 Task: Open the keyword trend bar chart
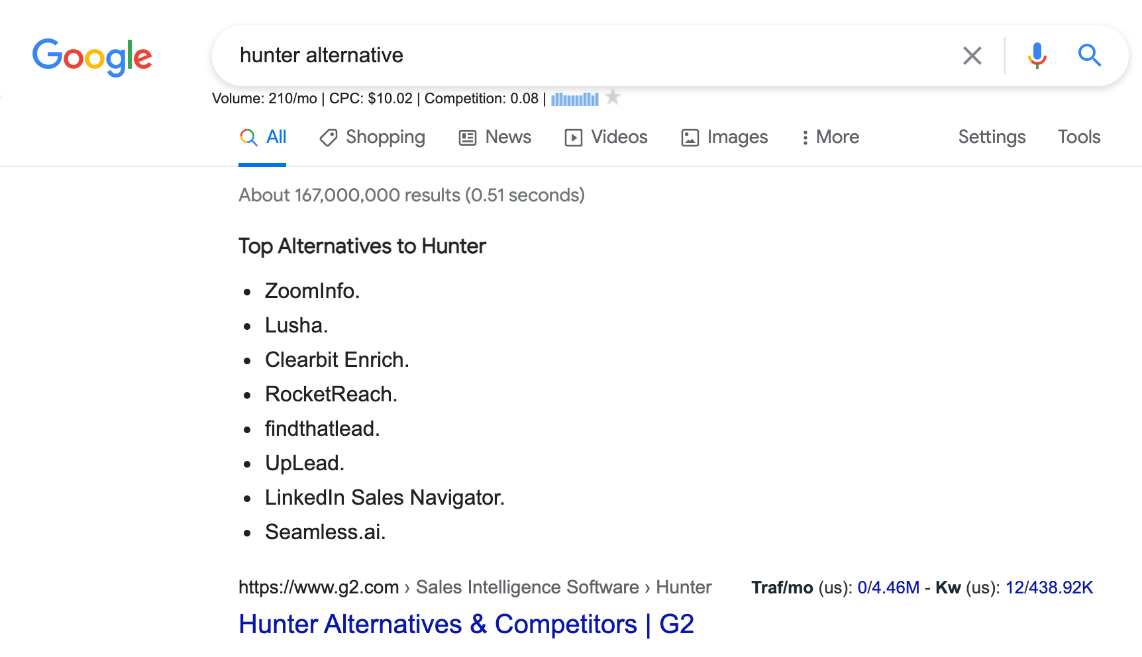tap(575, 99)
